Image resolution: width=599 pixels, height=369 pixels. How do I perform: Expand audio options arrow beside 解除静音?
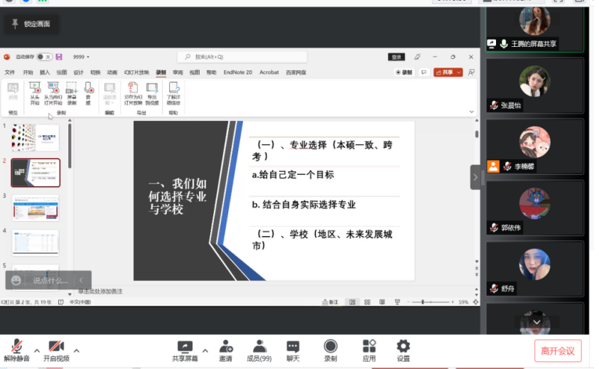(x=37, y=351)
